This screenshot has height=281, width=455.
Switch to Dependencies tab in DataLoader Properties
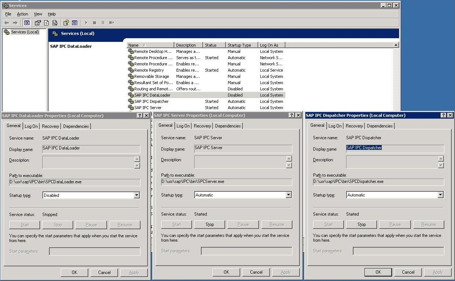[76, 126]
